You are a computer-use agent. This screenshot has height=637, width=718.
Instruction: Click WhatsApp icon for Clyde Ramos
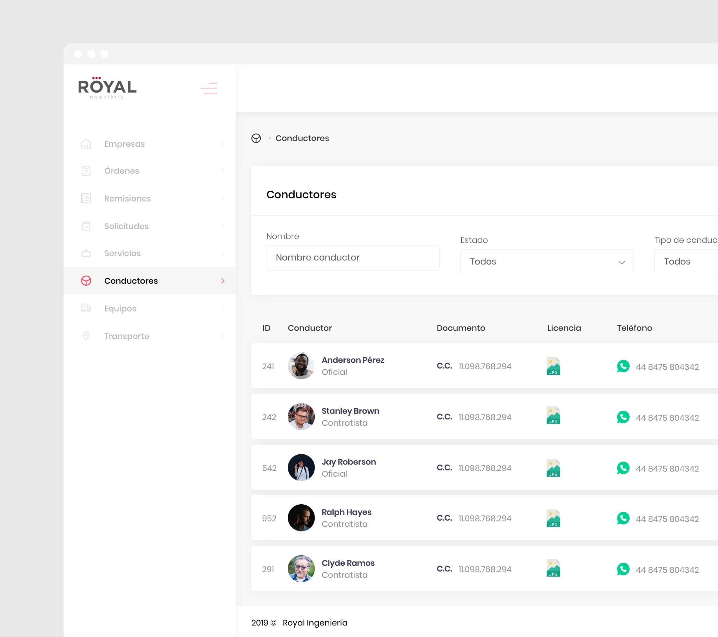pyautogui.click(x=623, y=569)
